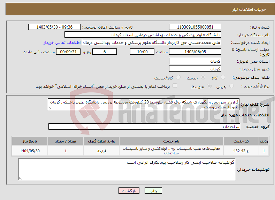The image size is (275, 200).
Task: Click the تاریخ نیاز column header
Action: click(30, 141)
